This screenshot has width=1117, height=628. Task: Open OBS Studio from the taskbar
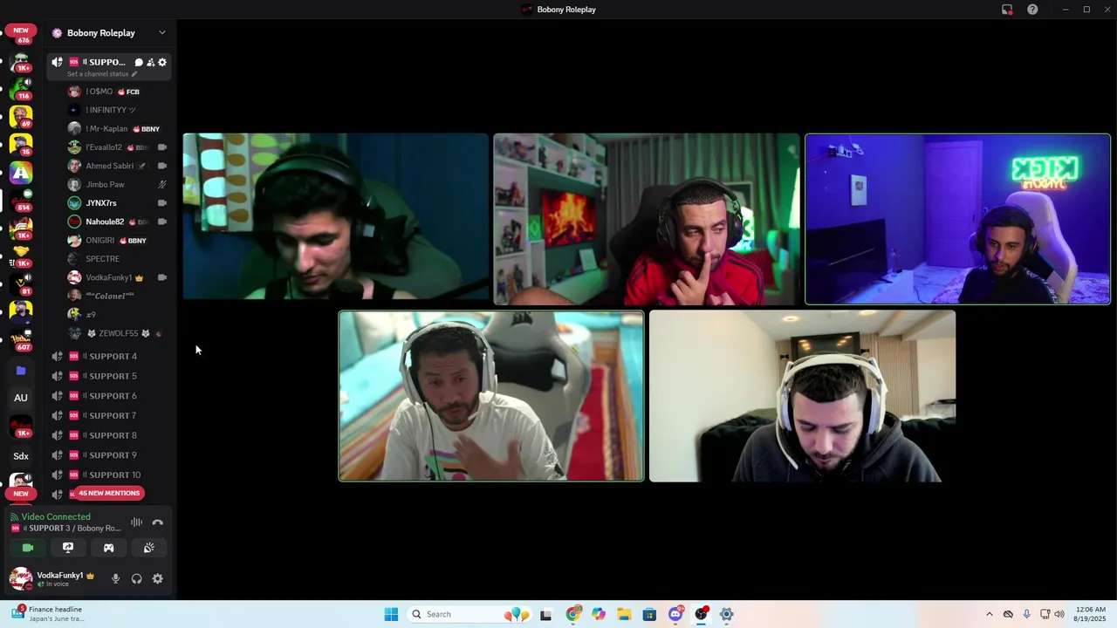(x=701, y=614)
